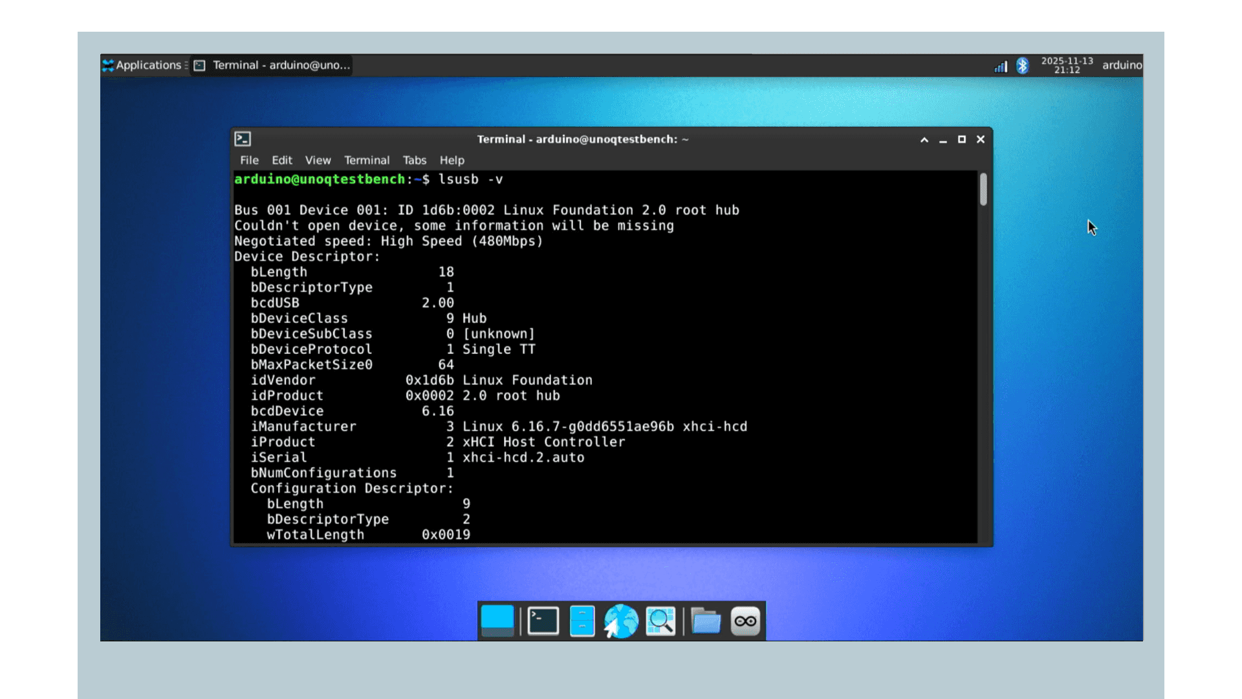1242x699 pixels.
Task: Open the file cabinet archive icon
Action: (x=582, y=621)
